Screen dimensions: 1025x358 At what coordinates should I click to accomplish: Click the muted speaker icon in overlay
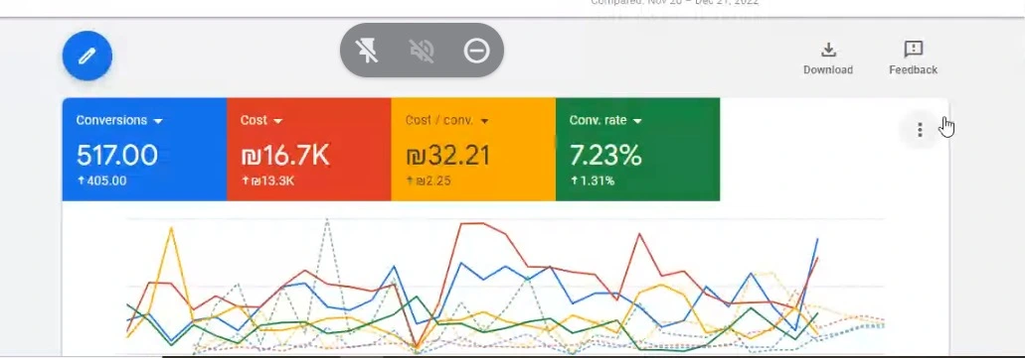click(x=422, y=51)
